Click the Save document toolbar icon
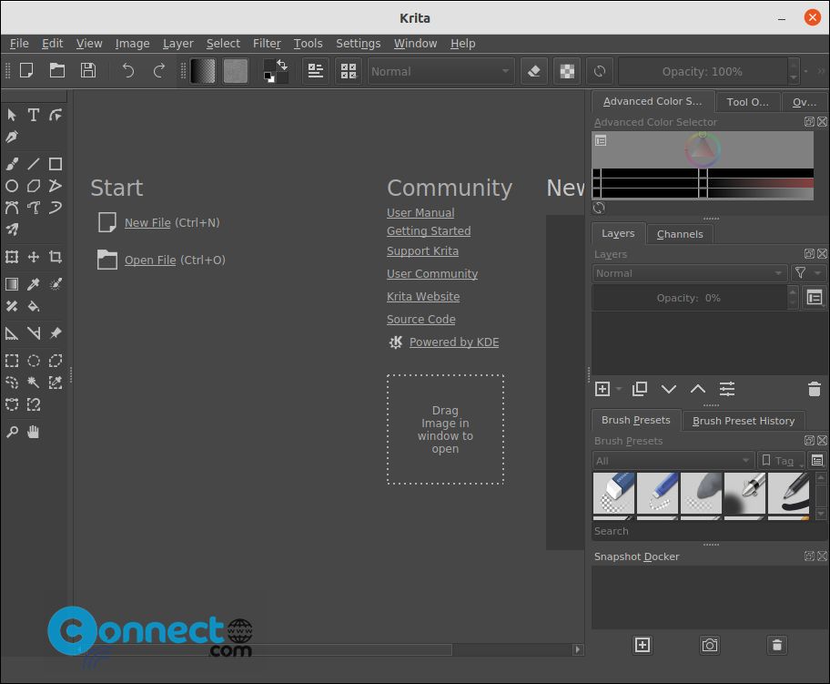830x684 pixels. (88, 70)
